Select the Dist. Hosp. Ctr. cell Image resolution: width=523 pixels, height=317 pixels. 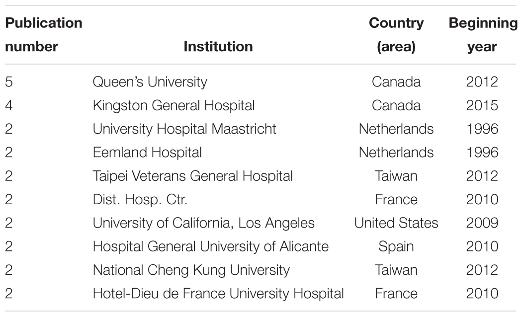click(x=140, y=200)
